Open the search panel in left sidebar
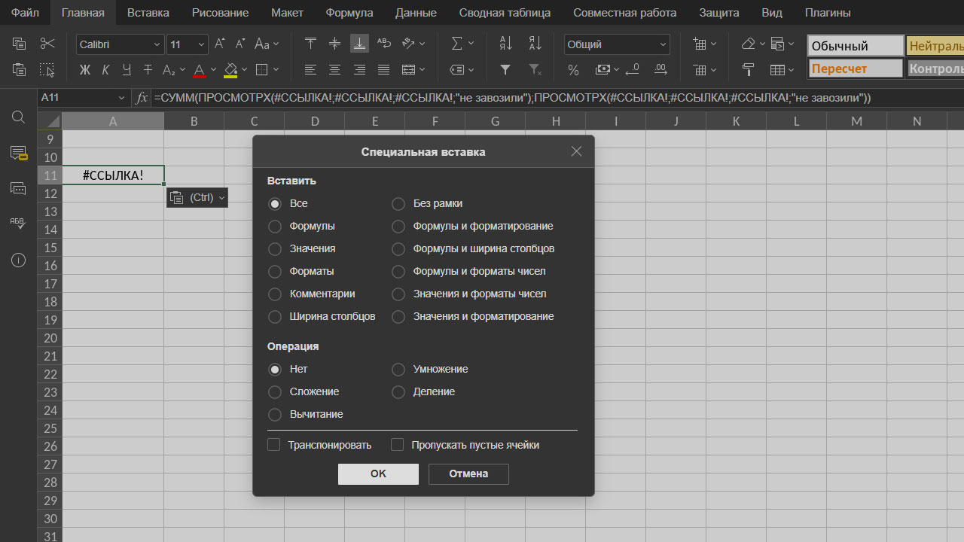 click(19, 117)
